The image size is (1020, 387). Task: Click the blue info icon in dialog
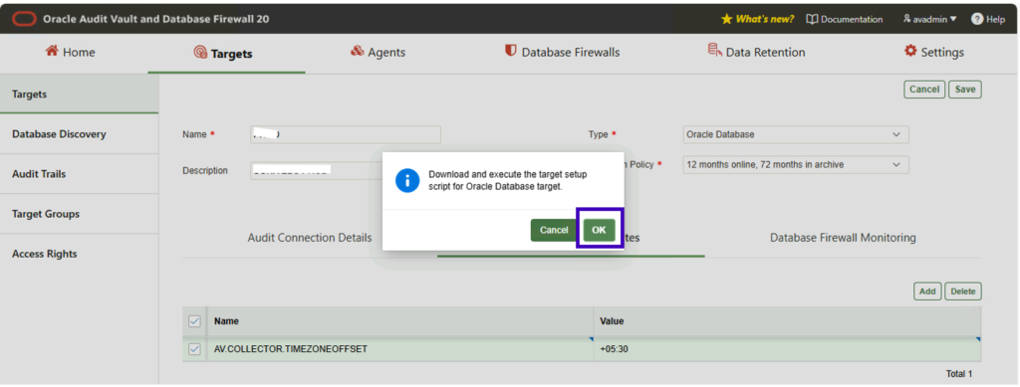click(407, 180)
